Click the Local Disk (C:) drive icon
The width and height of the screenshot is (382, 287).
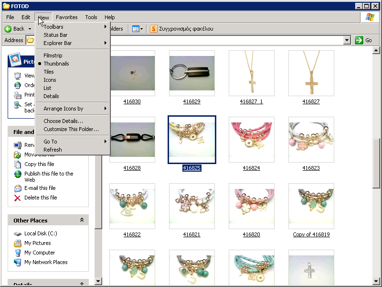[x=18, y=233]
